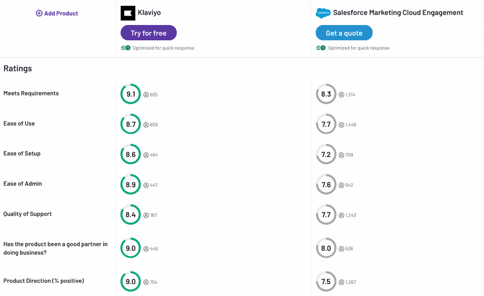Click Salesforce Ease of Use reviewer icon
Image resolution: width=484 pixels, height=296 pixels.
[341, 125]
